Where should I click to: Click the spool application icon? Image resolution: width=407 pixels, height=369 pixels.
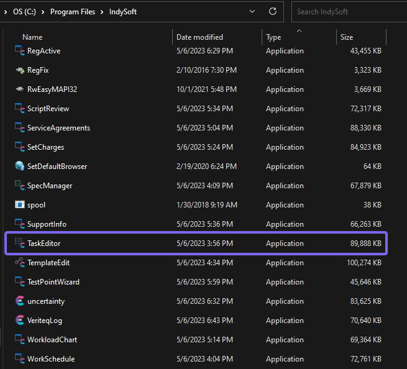19,205
